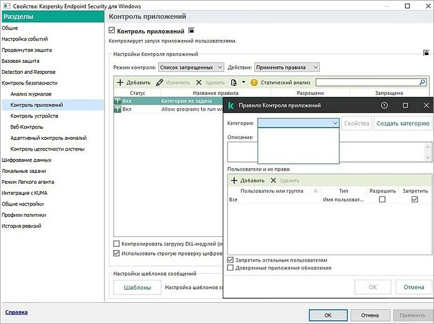Enable Контролировать загрузку DLL-модулей checkbox

pos(116,244)
